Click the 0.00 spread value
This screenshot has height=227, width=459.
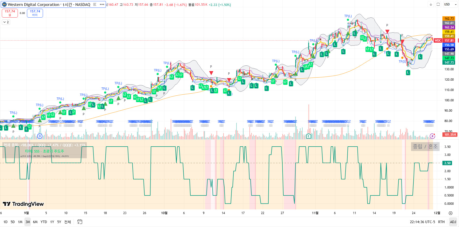pos(22,13)
